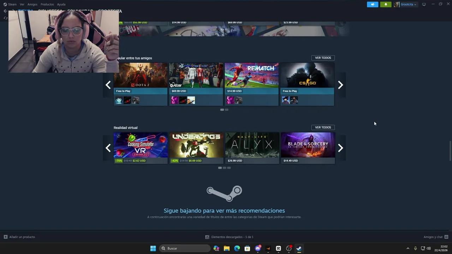The height and width of the screenshot is (254, 452).
Task: Open the Steam announcements megaphone button
Action: click(x=373, y=4)
